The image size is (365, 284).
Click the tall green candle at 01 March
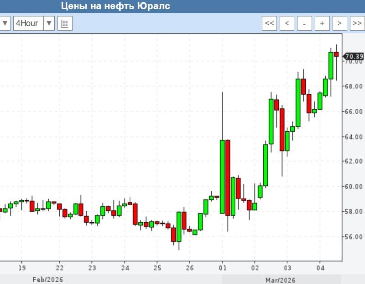click(222, 177)
